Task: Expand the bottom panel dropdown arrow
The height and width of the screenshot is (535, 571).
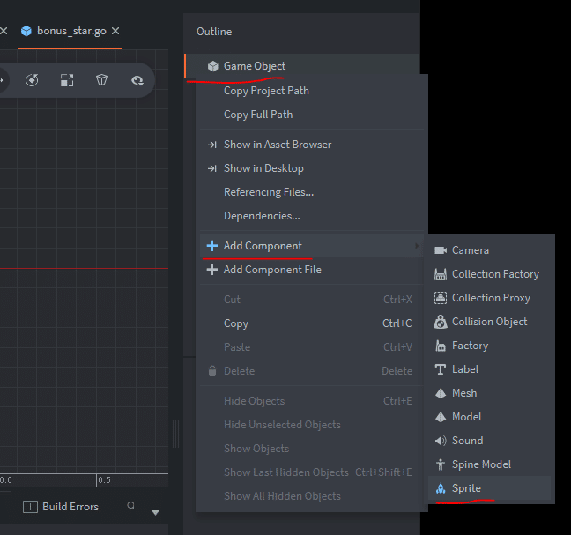Action: pos(155,512)
